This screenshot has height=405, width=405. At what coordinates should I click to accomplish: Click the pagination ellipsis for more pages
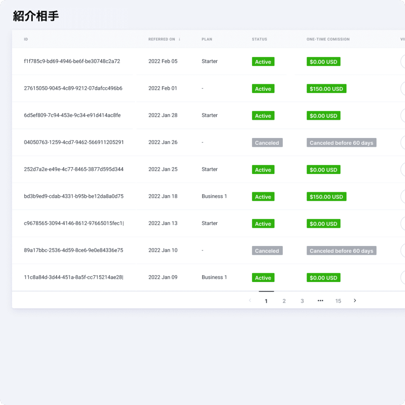320,301
